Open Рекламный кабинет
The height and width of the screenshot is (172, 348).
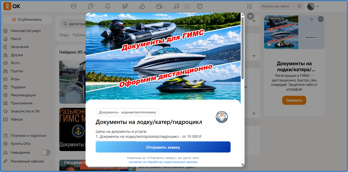click(28, 161)
